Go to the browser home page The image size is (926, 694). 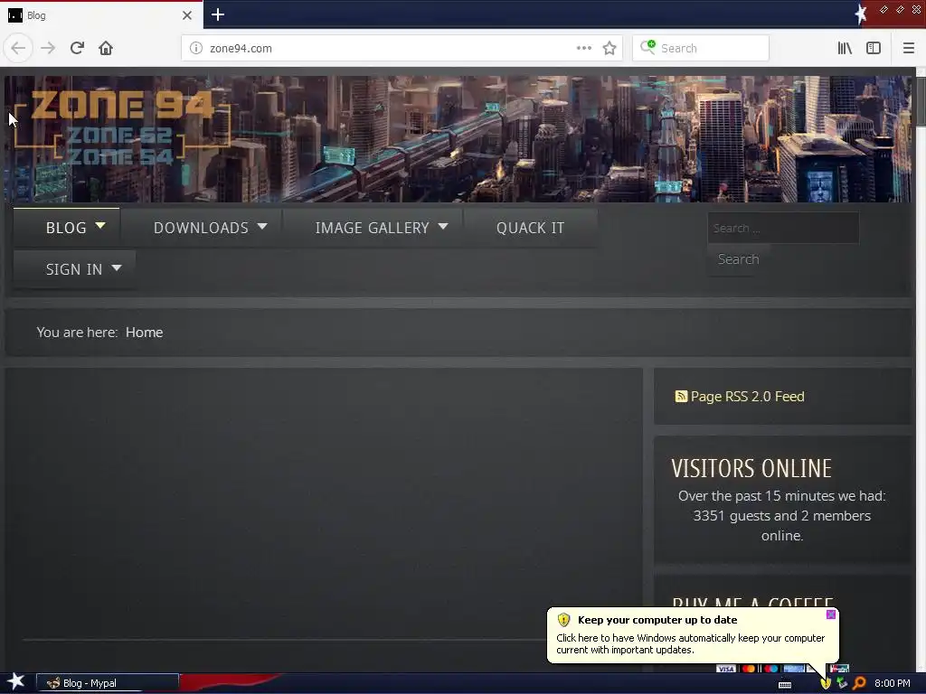pyautogui.click(x=106, y=48)
